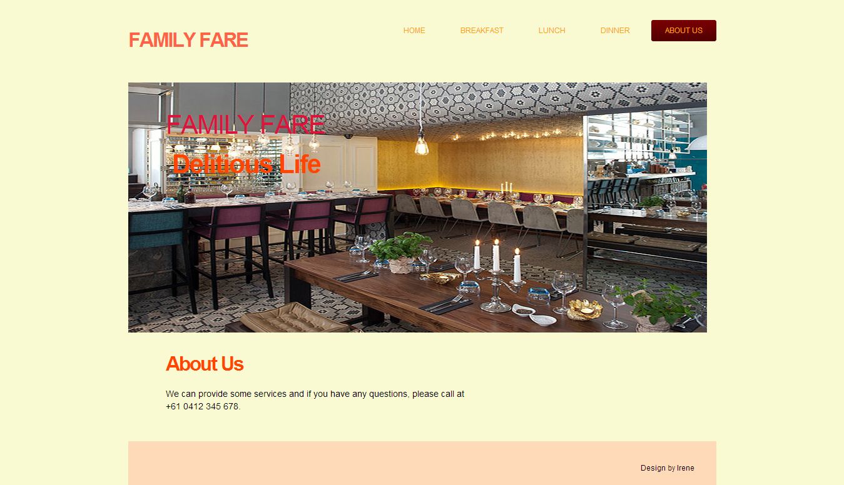
Task: Click the peach footer bar
Action: 422,463
